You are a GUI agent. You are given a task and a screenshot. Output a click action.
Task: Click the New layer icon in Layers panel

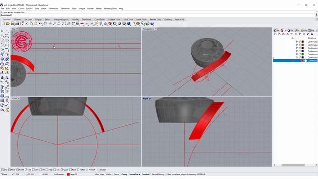pyautogui.click(x=275, y=34)
